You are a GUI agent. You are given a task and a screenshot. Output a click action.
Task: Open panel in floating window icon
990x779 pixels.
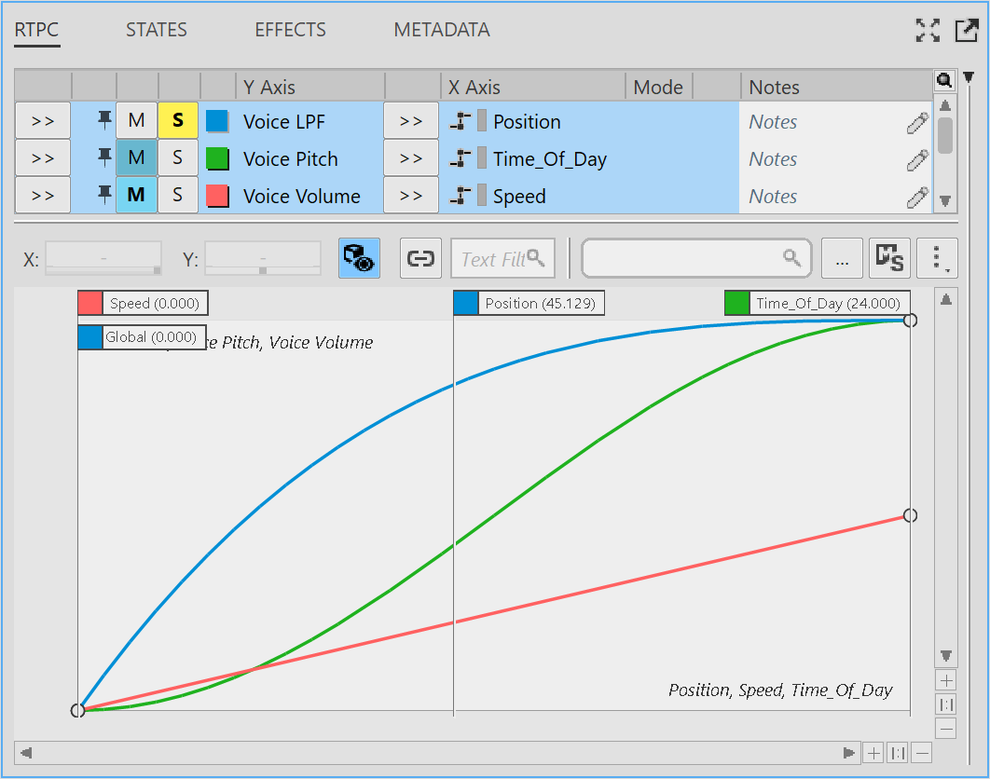[966, 30]
